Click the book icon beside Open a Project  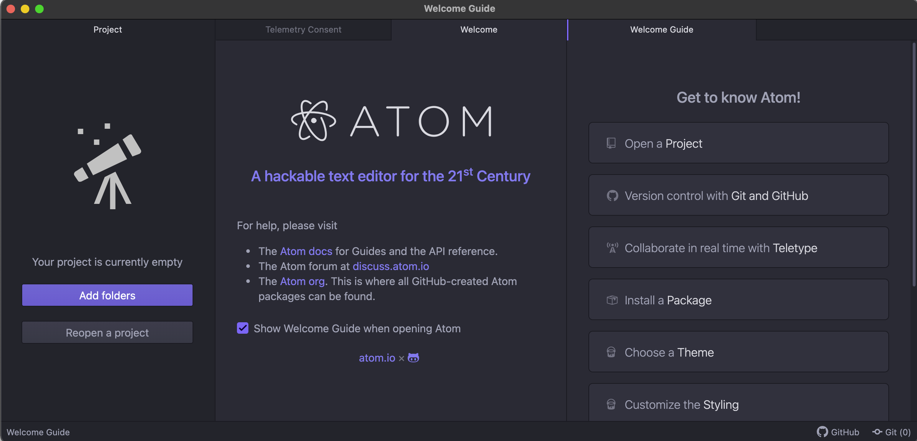pos(611,143)
